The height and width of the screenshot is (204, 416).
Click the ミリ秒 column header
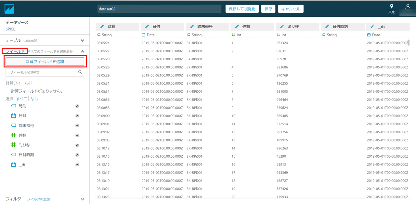[x=297, y=27]
